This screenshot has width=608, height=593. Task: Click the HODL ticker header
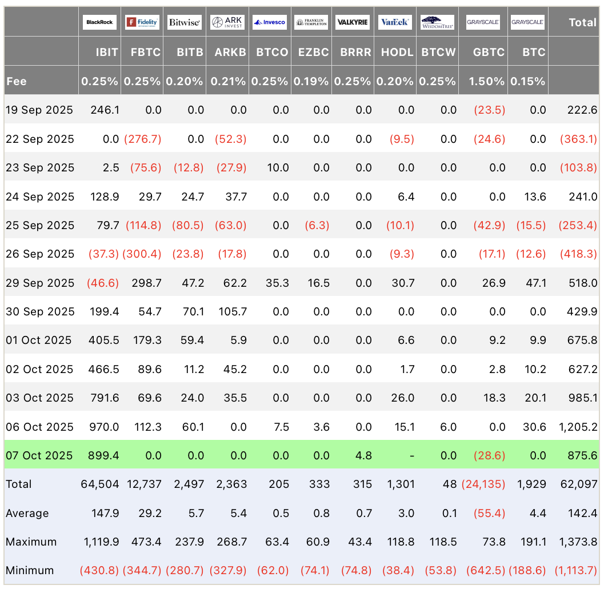[x=397, y=52]
